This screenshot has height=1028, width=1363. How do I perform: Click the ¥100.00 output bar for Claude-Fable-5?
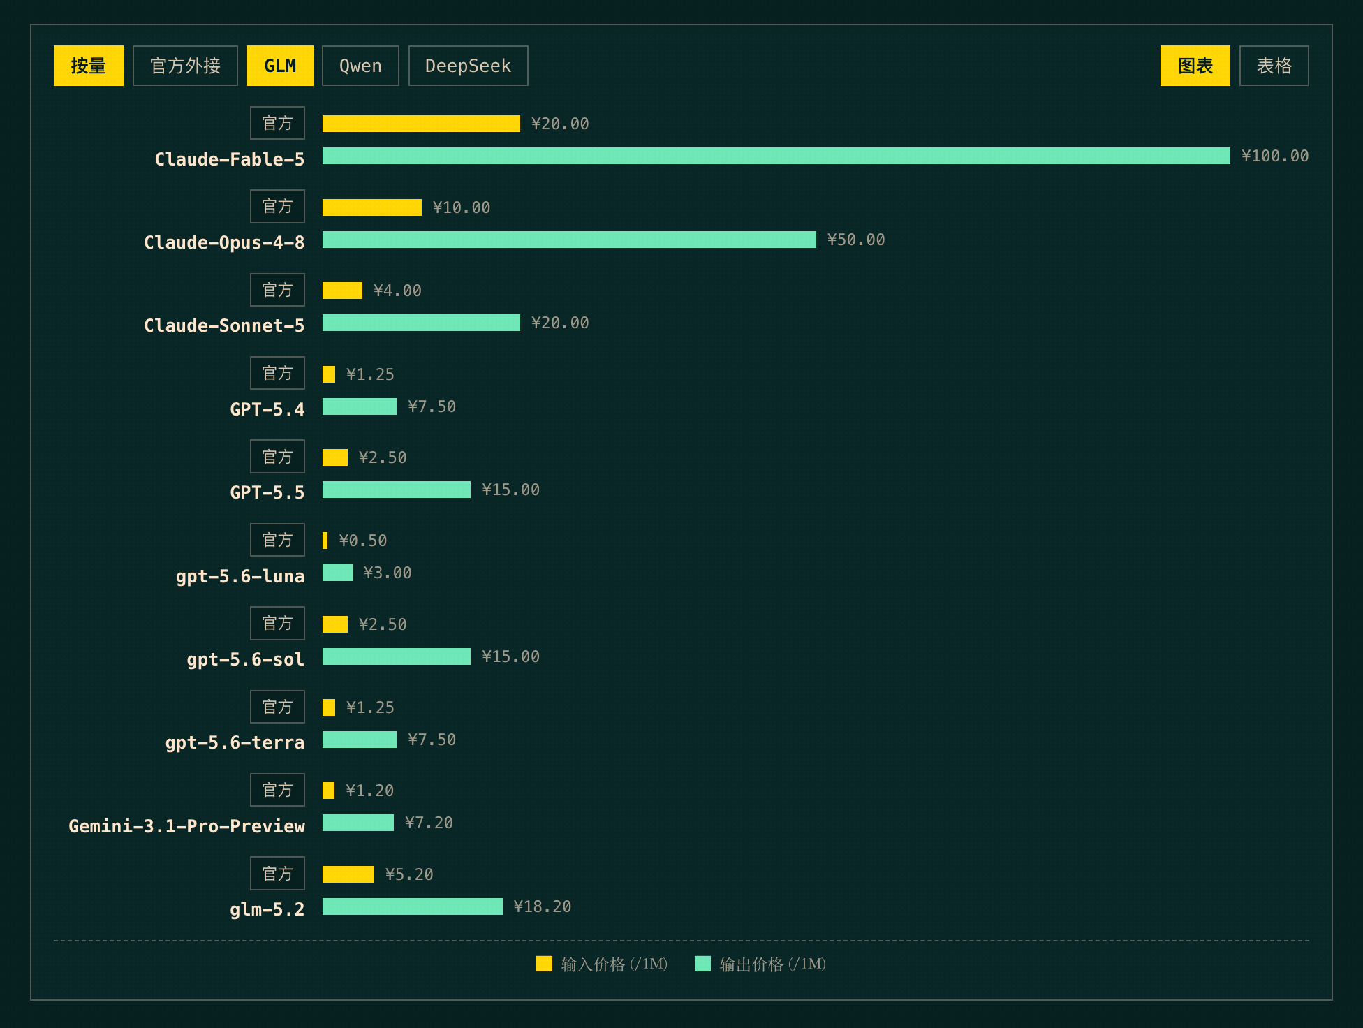coord(776,156)
